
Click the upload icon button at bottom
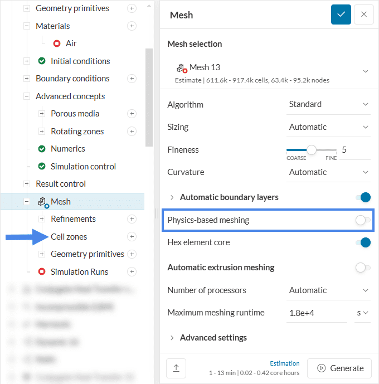176,368
